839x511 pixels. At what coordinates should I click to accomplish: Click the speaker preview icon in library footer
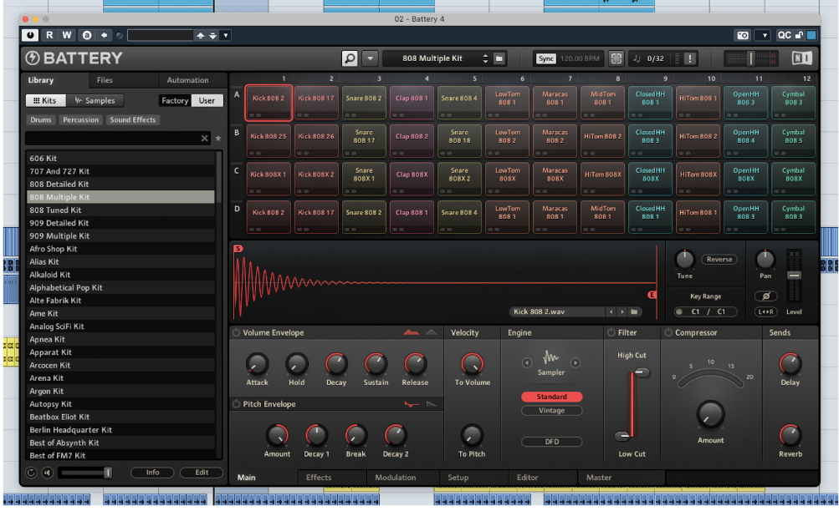coord(47,473)
